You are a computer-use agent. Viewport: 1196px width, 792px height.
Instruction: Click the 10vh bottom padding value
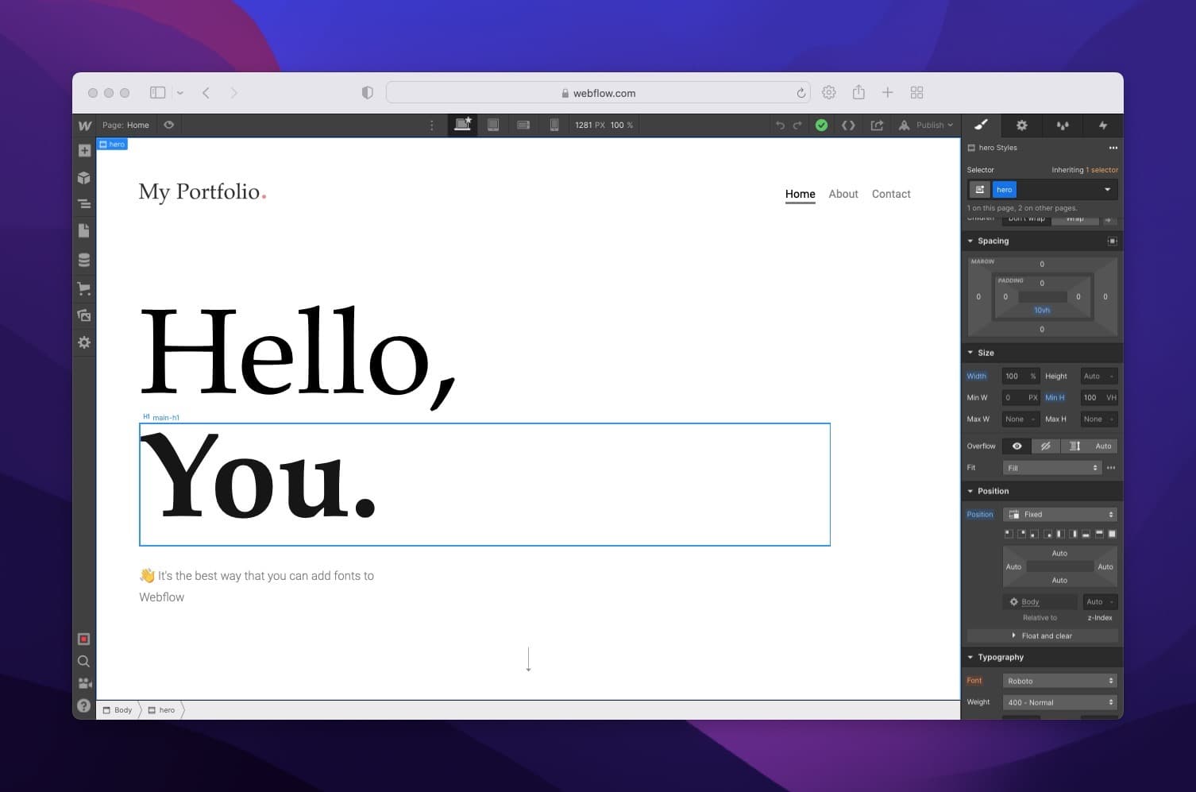[x=1042, y=311]
